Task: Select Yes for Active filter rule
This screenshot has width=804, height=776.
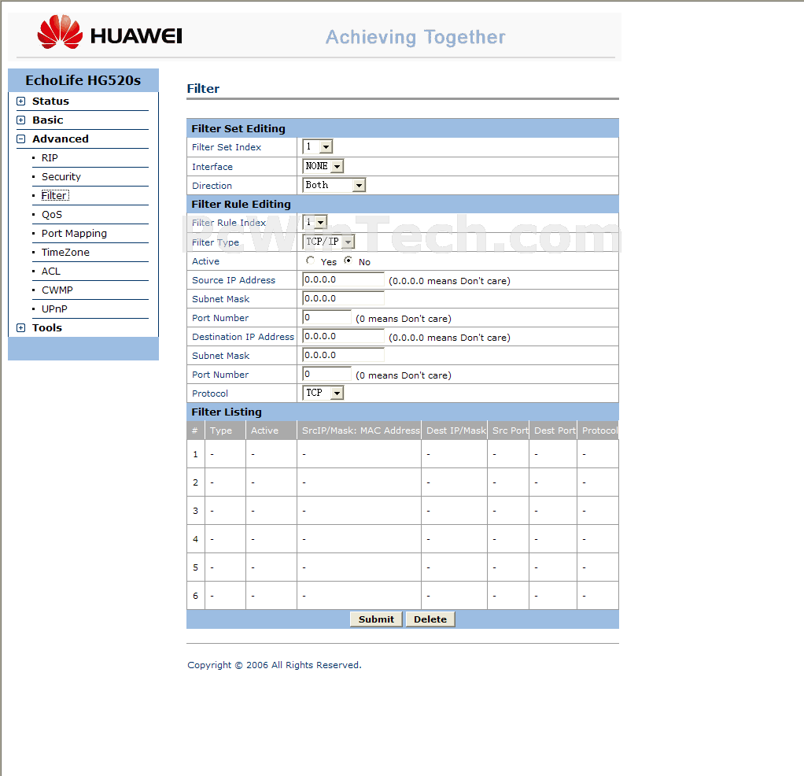Action: point(311,261)
